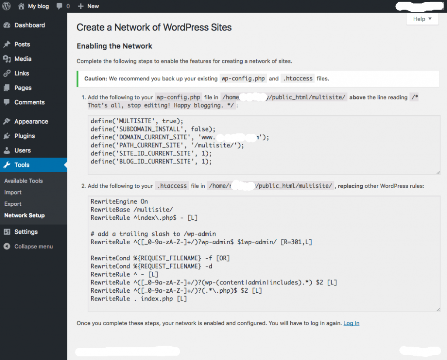447x360 pixels.
Task: Grab the .htaccess textarea resize handle
Action: pos(438,309)
